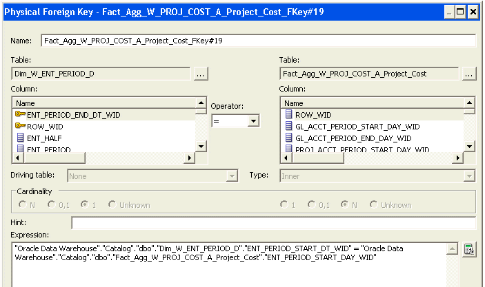The width and height of the screenshot is (485, 287).
Task: Click column icon beside ROW_WID in right list
Action: [288, 114]
